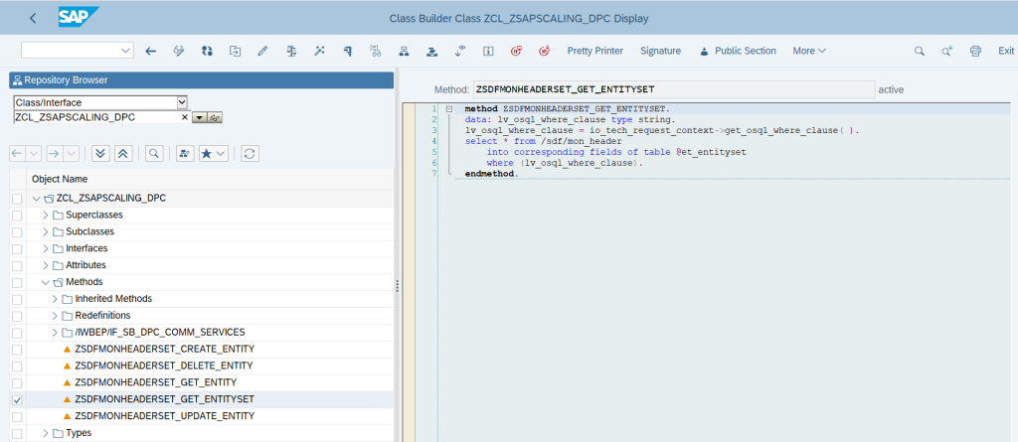Check the box beside Superclasses
Viewport: 1018px width, 442px height.
[17, 215]
